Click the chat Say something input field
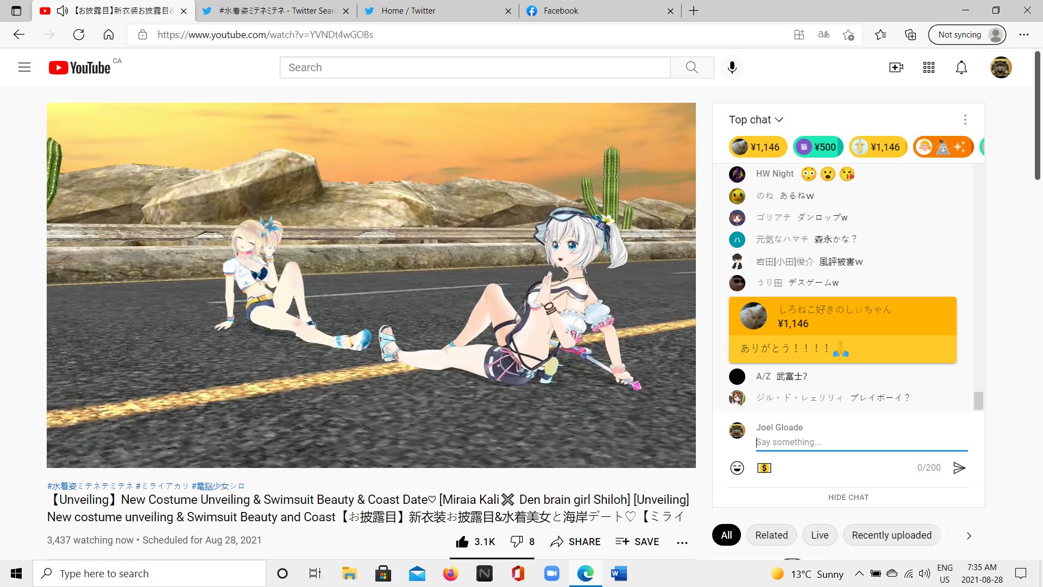The height and width of the screenshot is (587, 1043). point(861,442)
